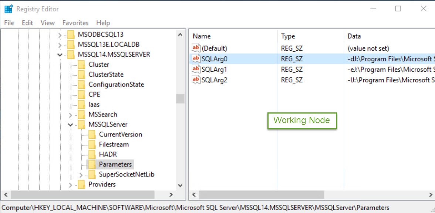Select the Parameters key label
The width and height of the screenshot is (435, 213).
(115, 165)
